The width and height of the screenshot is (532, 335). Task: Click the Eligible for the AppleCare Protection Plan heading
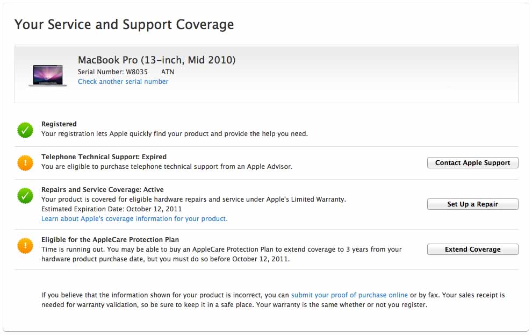(x=110, y=240)
